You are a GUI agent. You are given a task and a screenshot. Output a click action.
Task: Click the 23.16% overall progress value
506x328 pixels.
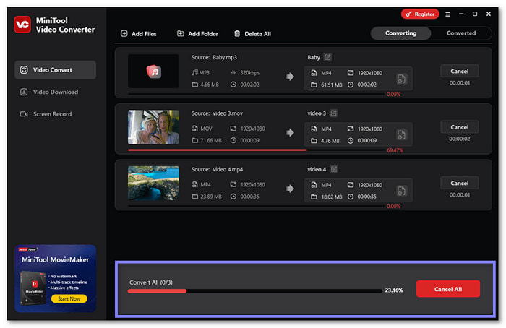(394, 290)
